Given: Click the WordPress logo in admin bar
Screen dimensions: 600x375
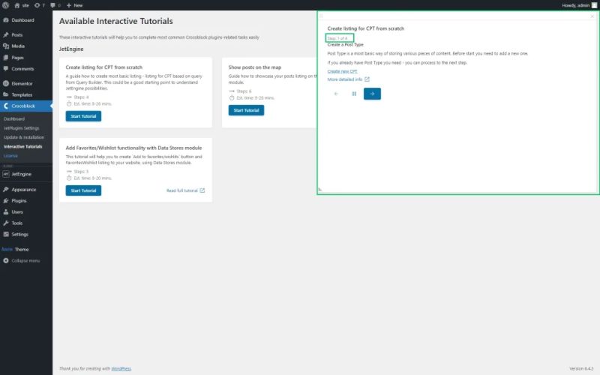Looking at the screenshot, I should click(5, 5).
